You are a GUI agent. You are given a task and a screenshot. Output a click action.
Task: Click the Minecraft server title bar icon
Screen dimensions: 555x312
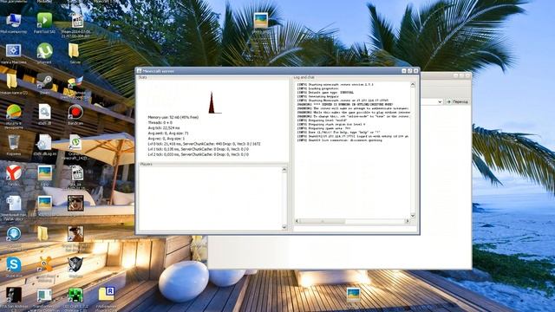[x=139, y=71]
